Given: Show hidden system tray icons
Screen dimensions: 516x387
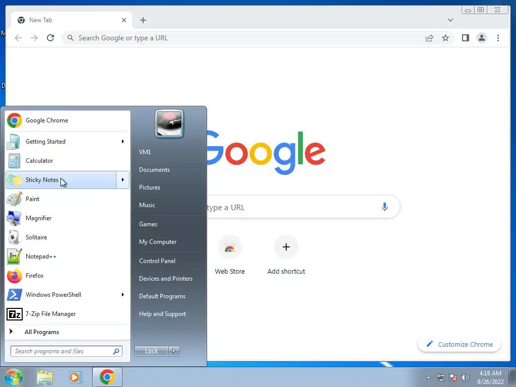Looking at the screenshot, I should (428, 377).
